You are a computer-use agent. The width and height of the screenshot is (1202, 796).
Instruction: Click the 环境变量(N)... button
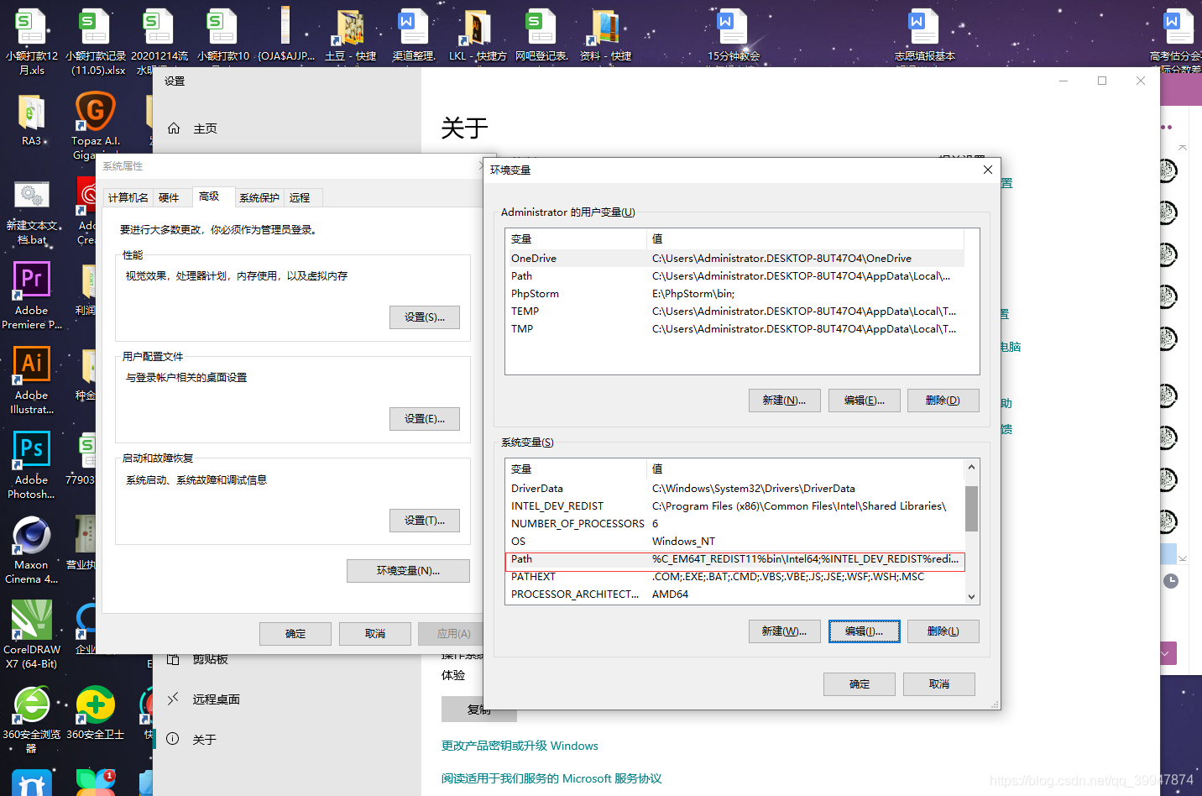408,571
